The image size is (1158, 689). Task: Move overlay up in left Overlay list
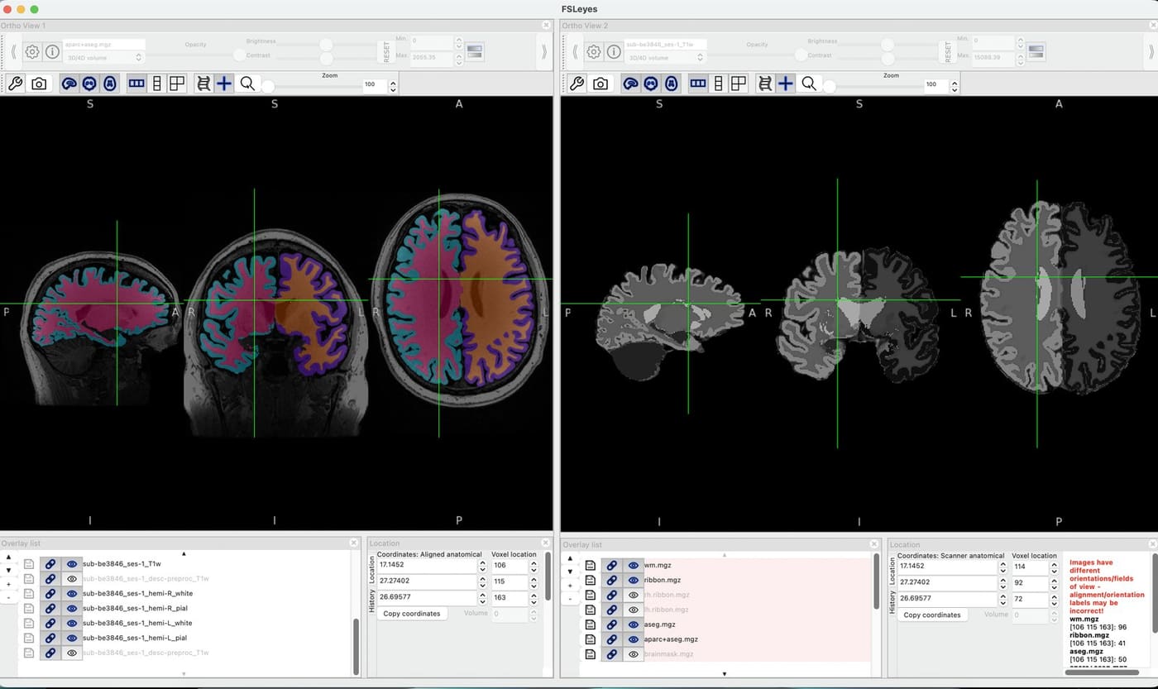click(8, 557)
